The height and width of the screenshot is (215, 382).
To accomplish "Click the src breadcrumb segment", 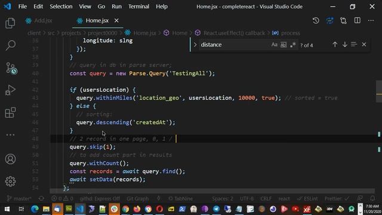I will (x=51, y=33).
